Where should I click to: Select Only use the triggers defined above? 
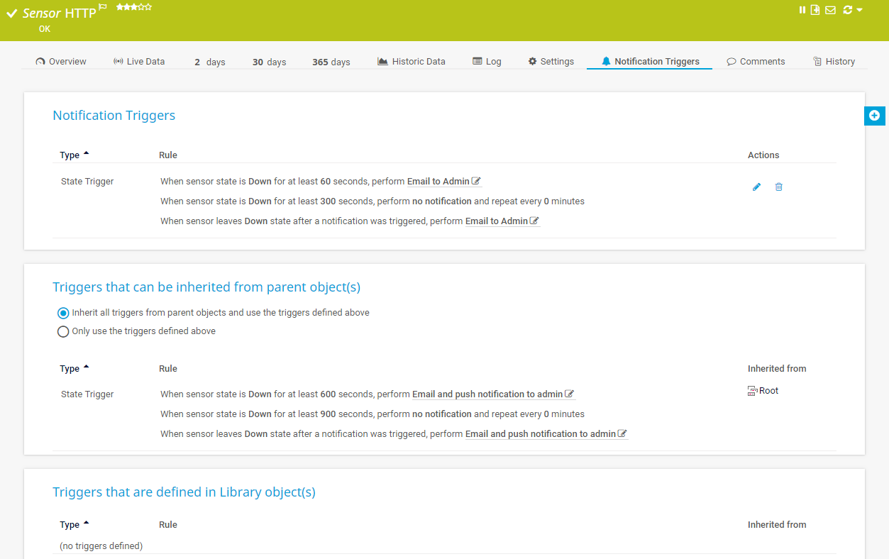pos(63,331)
